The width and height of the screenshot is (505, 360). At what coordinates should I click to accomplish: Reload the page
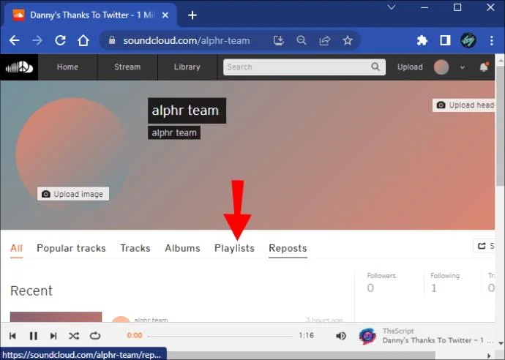[60, 40]
